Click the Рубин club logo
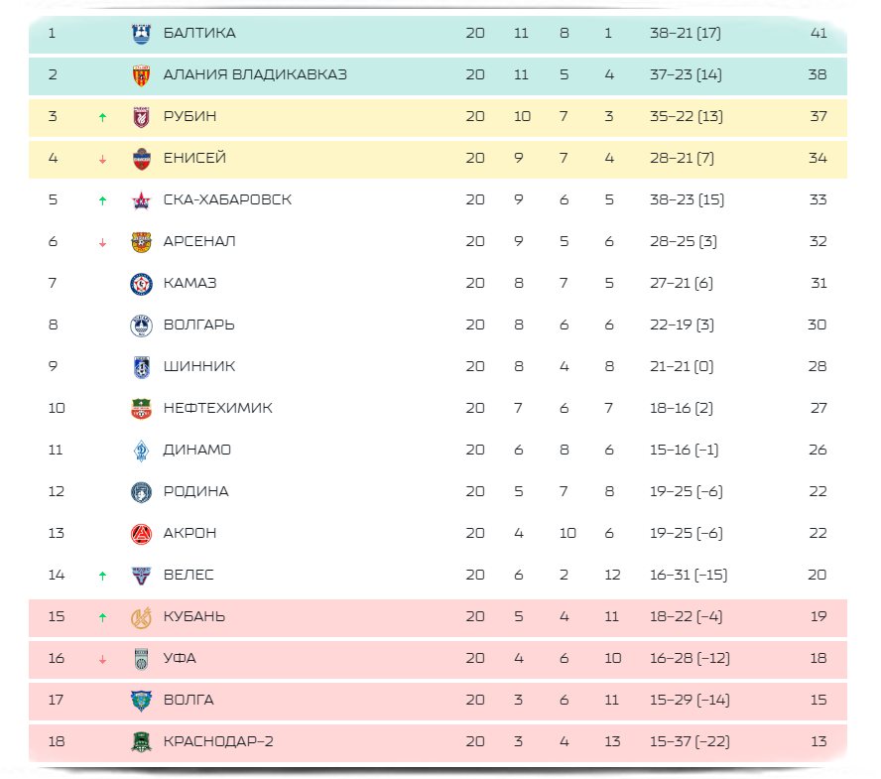 click(141, 117)
